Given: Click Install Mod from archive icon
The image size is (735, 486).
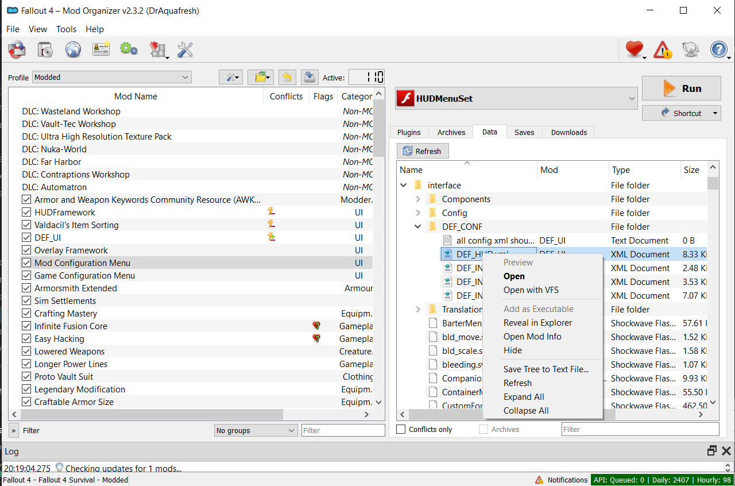Looking at the screenshot, I should pos(45,50).
